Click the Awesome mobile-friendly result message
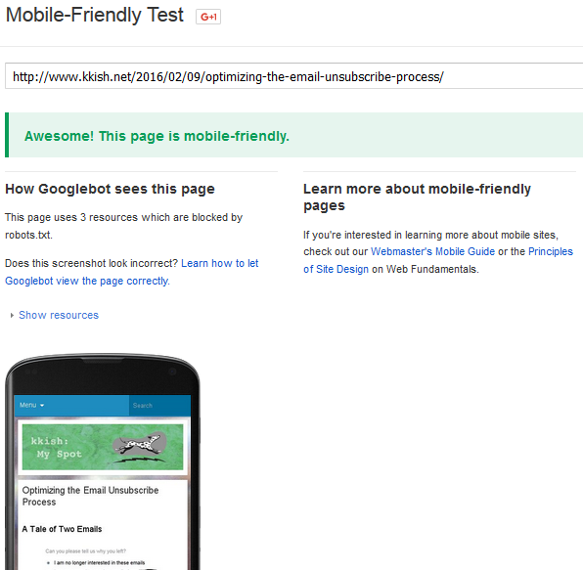 pyautogui.click(x=157, y=136)
